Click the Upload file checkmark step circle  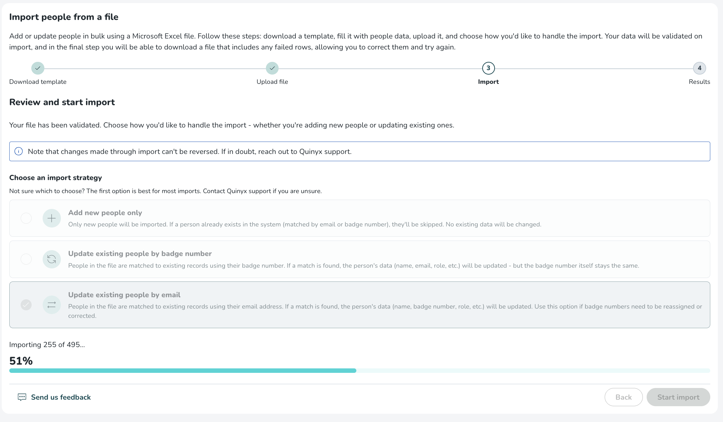[272, 68]
